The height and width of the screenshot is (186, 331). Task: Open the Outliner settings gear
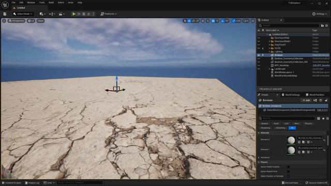(326, 25)
